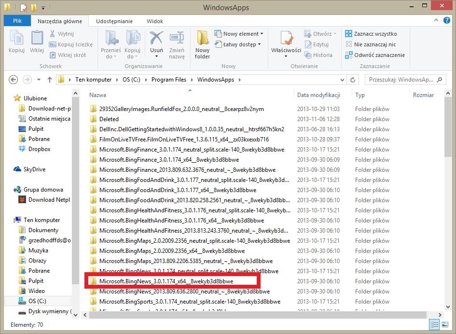This screenshot has width=456, height=334.
Task: Click Odwróć zaznaczenie
Action: click(x=375, y=55)
